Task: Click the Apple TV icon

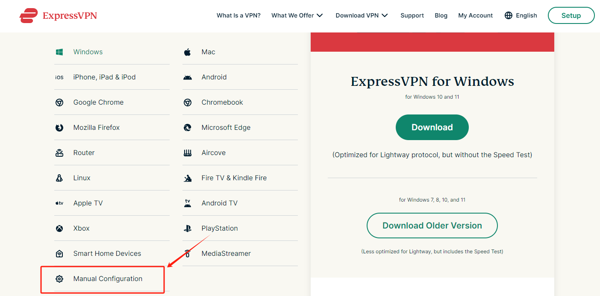Action: (x=59, y=203)
